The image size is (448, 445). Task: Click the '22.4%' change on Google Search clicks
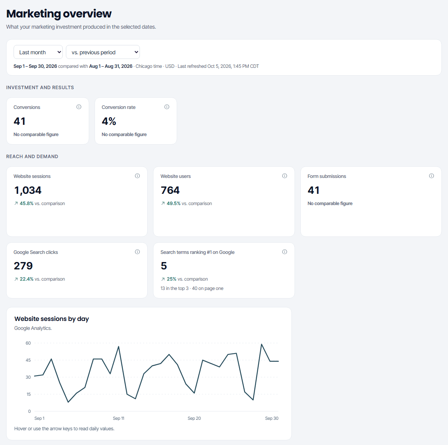(x=27, y=279)
